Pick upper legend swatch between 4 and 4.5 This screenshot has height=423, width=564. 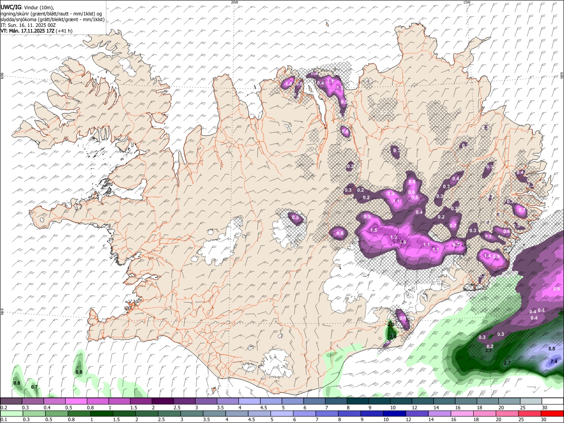click(x=249, y=401)
